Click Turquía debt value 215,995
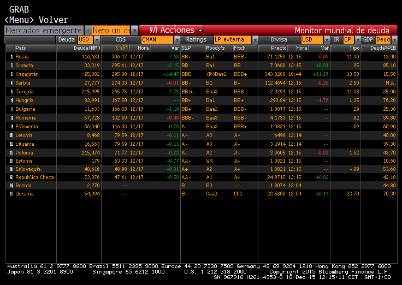This screenshot has width=402, height=285. coord(91,92)
